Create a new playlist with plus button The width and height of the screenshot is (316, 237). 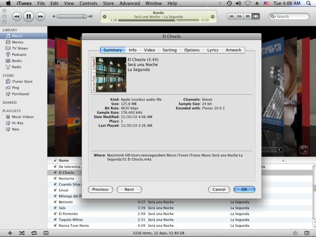click(x=10, y=233)
